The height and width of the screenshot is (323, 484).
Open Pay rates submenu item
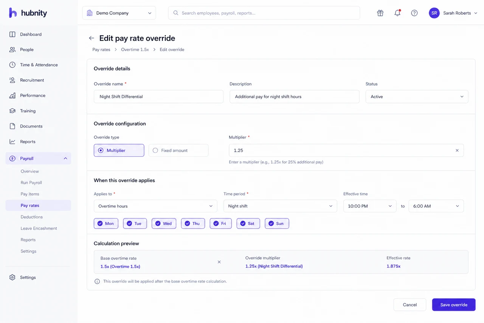[38, 206]
